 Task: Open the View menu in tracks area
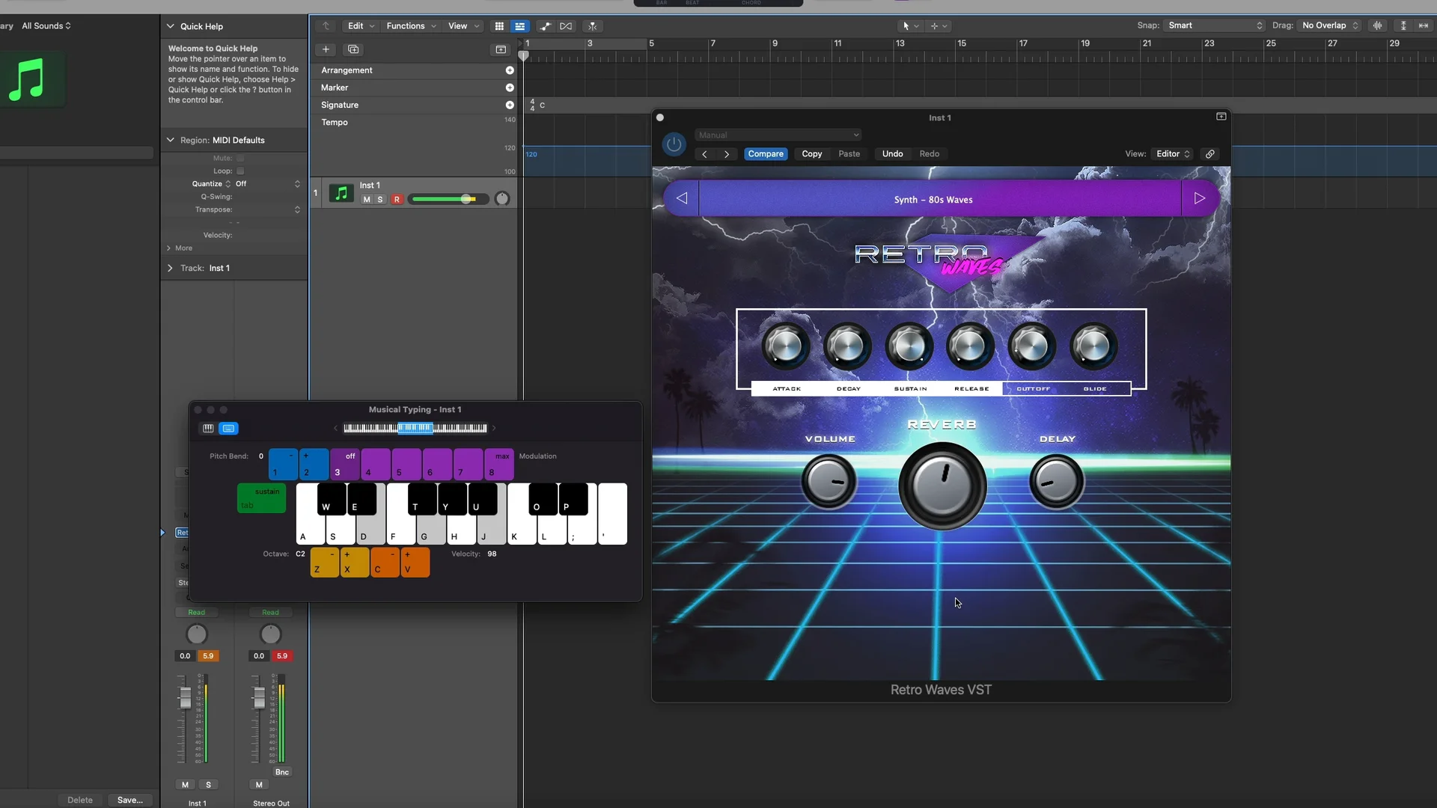pyautogui.click(x=463, y=26)
